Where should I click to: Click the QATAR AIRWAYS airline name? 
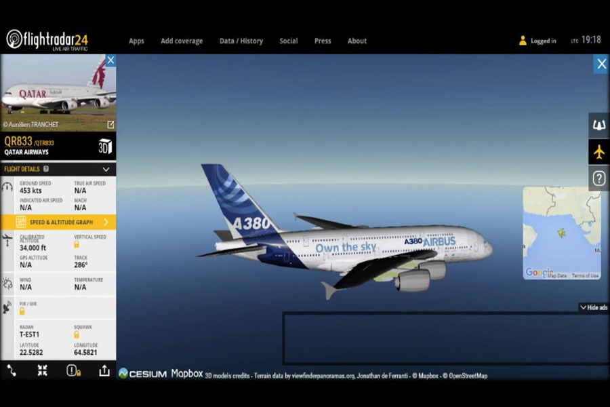point(26,152)
